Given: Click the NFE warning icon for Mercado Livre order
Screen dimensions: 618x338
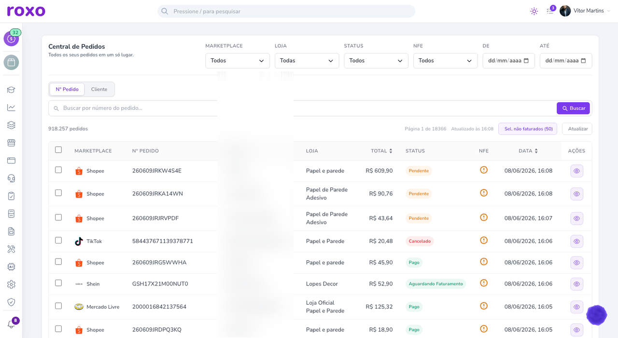Looking at the screenshot, I should (484, 306).
